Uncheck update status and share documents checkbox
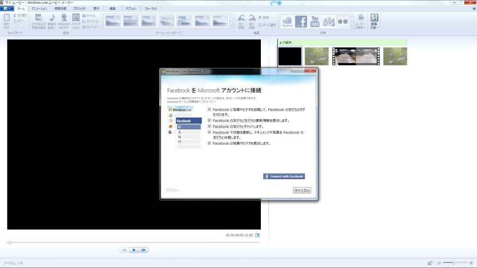 pyautogui.click(x=209, y=132)
